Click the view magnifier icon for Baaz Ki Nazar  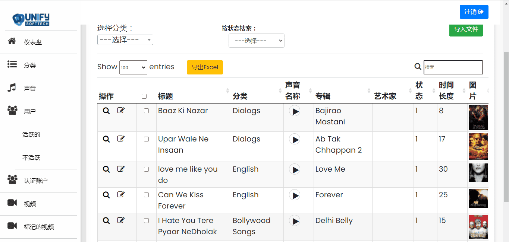tap(106, 111)
